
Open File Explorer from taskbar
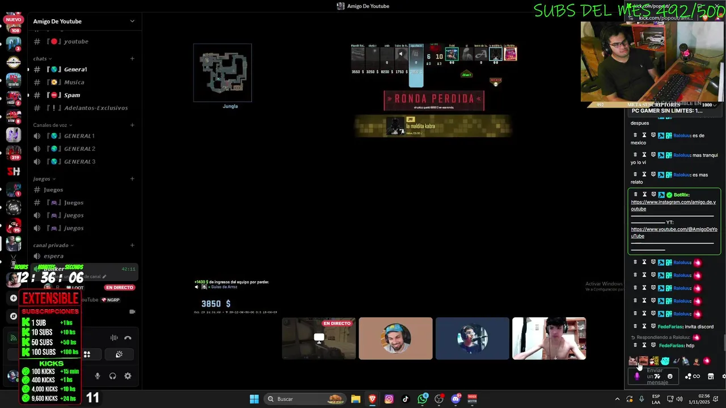coord(356,399)
